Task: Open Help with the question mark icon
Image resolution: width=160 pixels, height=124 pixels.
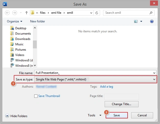Action: point(152,21)
